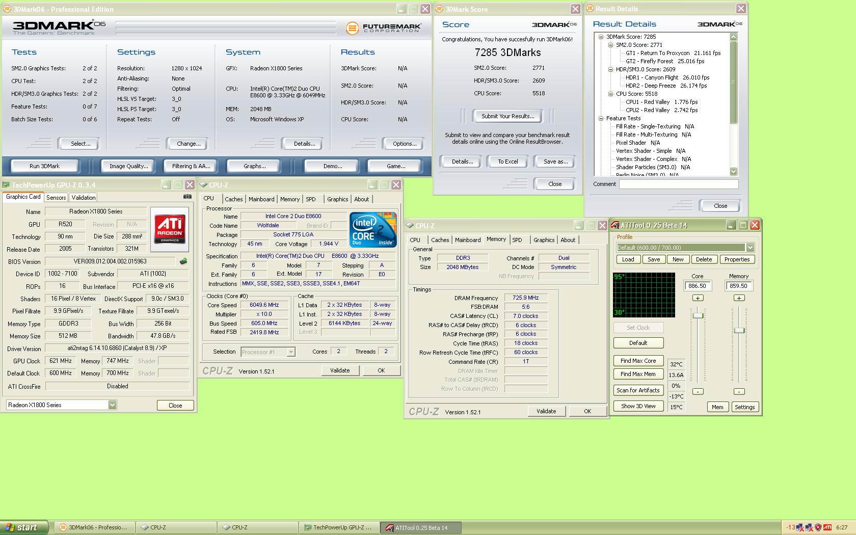This screenshot has height=535, width=856.
Task: Click the ATI tray icon
Action: (827, 527)
